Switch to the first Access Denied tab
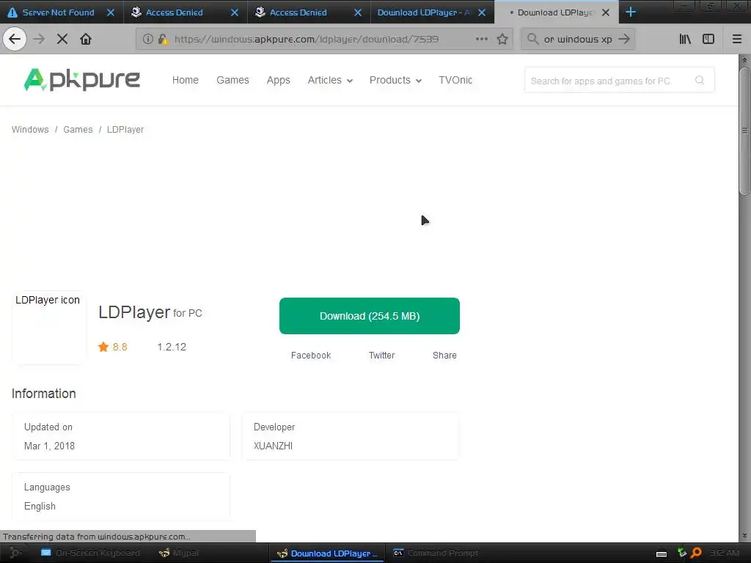This screenshot has height=563, width=751. (x=175, y=12)
